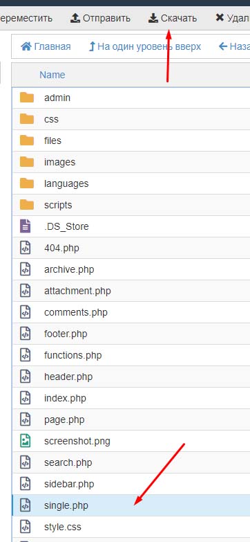The width and height of the screenshot is (250, 542).
Task: Select the header.php file row
Action: 131,377
